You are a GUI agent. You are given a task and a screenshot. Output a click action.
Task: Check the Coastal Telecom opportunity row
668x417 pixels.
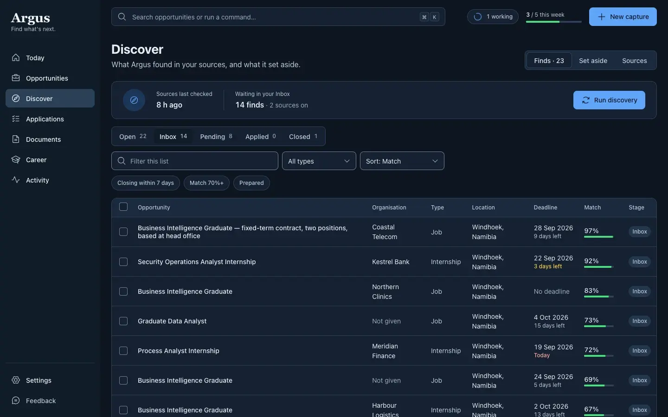point(123,232)
